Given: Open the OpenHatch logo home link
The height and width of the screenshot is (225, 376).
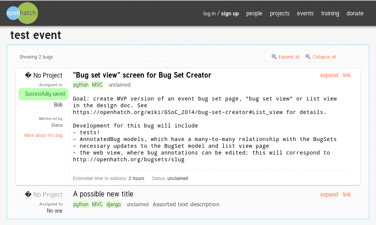Looking at the screenshot, I should coord(22,13).
